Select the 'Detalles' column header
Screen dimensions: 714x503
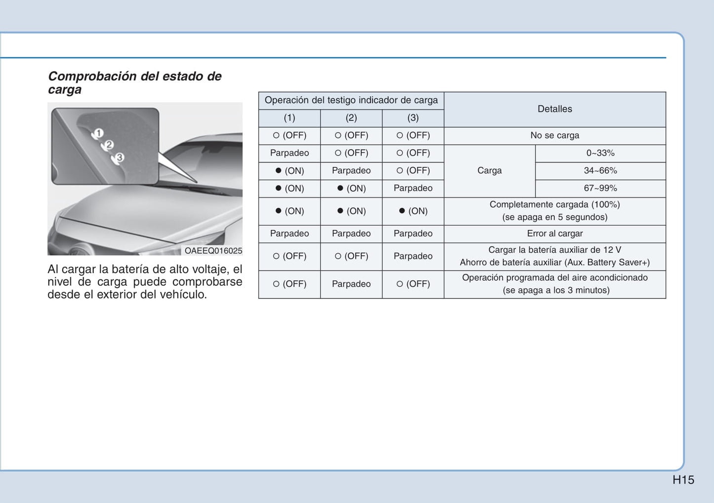click(x=554, y=109)
